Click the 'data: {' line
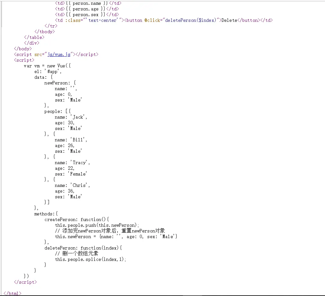The height and width of the screenshot is (296, 325). (44, 77)
